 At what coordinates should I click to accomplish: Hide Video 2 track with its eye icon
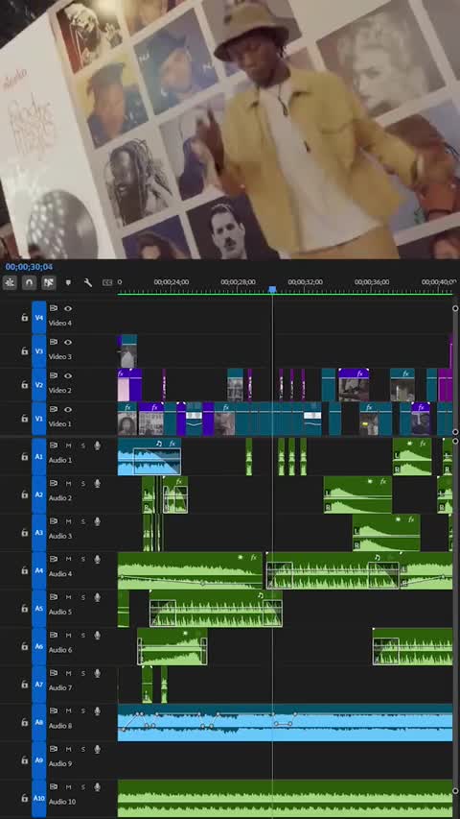[x=68, y=375]
